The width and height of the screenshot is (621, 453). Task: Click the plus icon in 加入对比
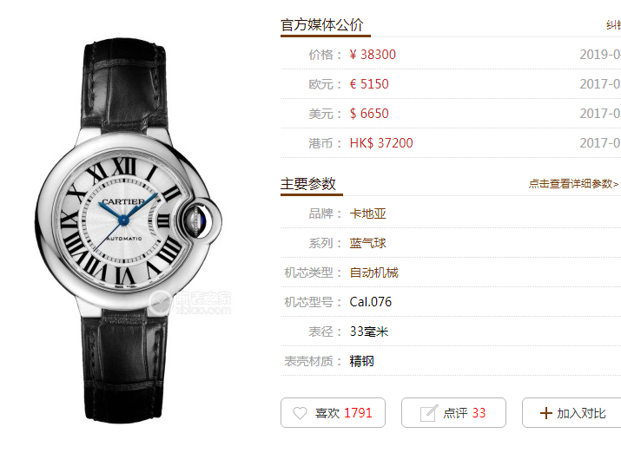tap(545, 413)
